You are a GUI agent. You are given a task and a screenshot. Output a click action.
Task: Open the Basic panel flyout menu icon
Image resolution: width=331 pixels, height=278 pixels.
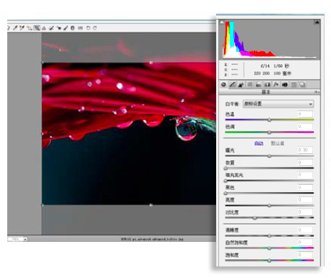pyautogui.click(x=317, y=92)
